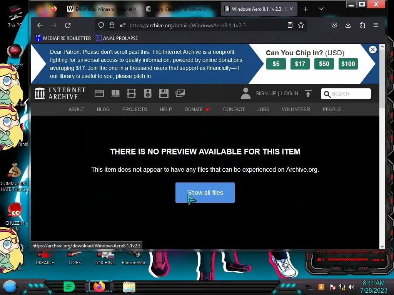Switch to the Download Winaero Tweaker tab
Viewport: 394px width, 295px height.
[102, 9]
